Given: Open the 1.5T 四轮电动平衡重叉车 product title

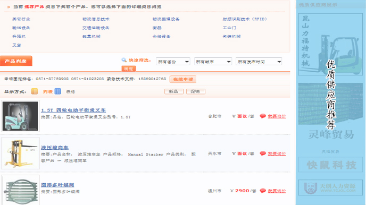Looking at the screenshot, I should (x=73, y=110).
